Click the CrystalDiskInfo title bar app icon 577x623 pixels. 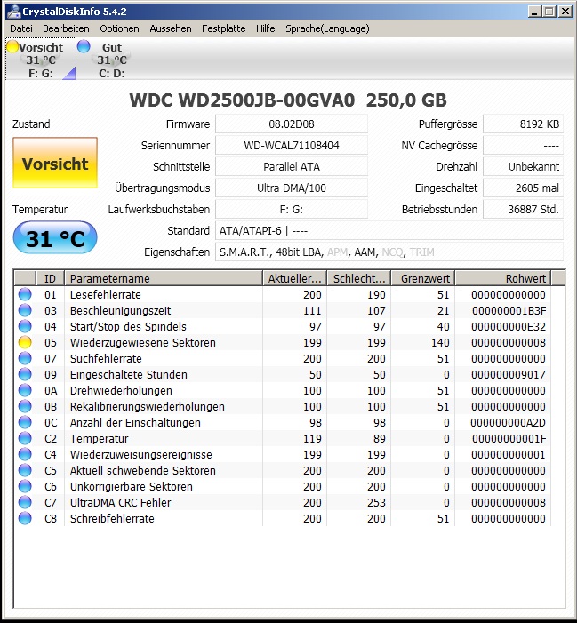[14, 12]
